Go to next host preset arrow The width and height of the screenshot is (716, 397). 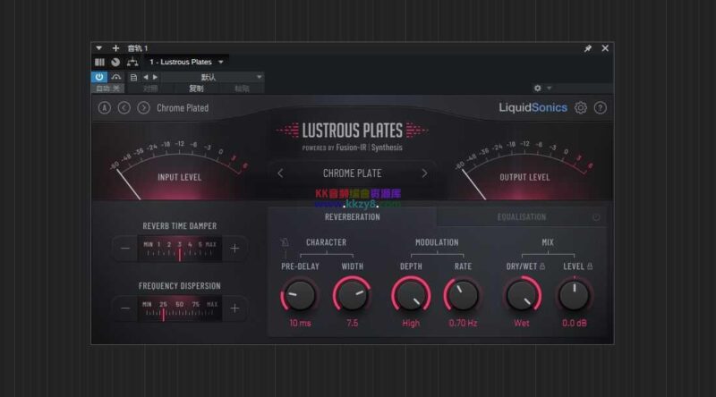pos(155,77)
